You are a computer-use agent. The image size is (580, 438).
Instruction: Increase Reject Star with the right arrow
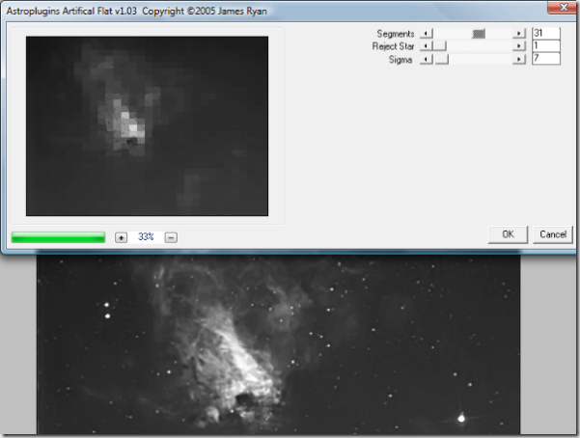(519, 45)
